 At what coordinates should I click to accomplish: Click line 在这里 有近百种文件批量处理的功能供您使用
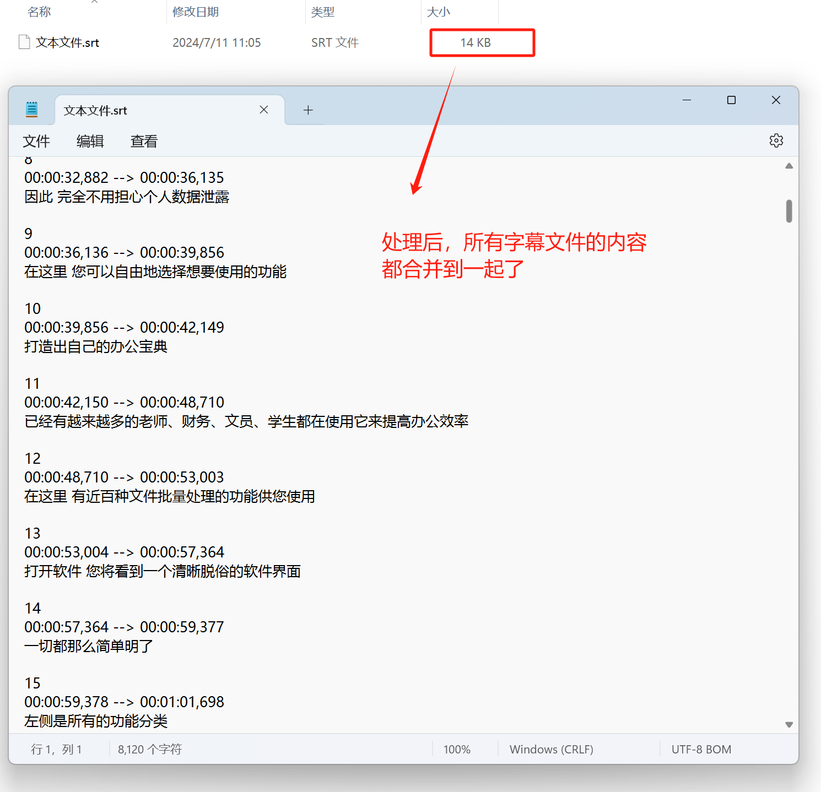(170, 497)
